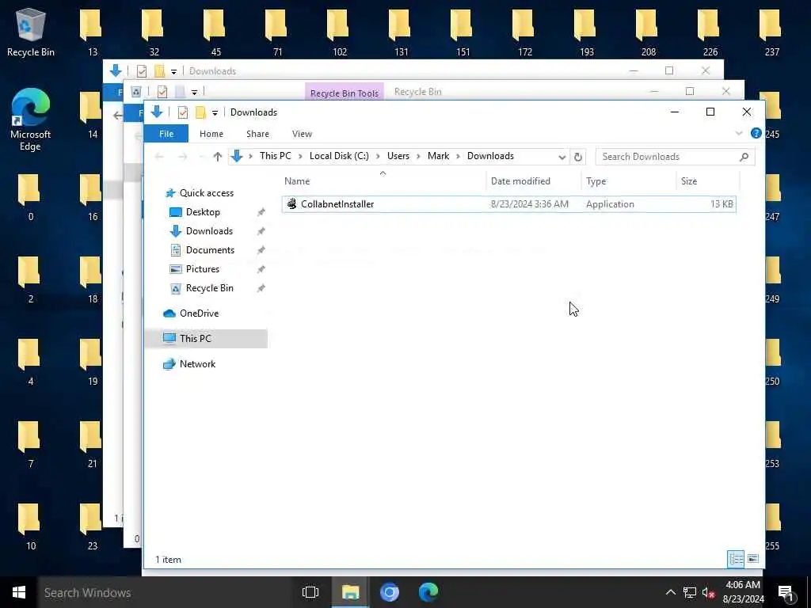Select desktop folder named 32
The width and height of the screenshot is (811, 608).
154,32
